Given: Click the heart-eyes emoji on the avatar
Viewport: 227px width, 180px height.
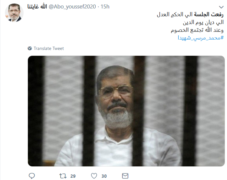Looking at the screenshot, I should click(x=7, y=17).
